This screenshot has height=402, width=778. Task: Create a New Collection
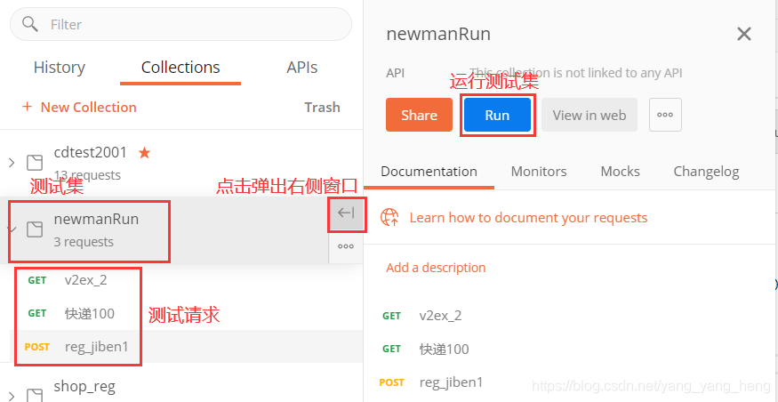pos(79,108)
